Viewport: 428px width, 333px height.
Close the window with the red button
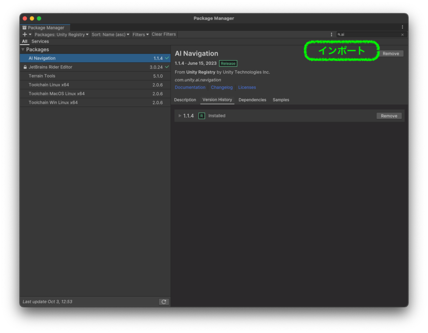click(25, 18)
